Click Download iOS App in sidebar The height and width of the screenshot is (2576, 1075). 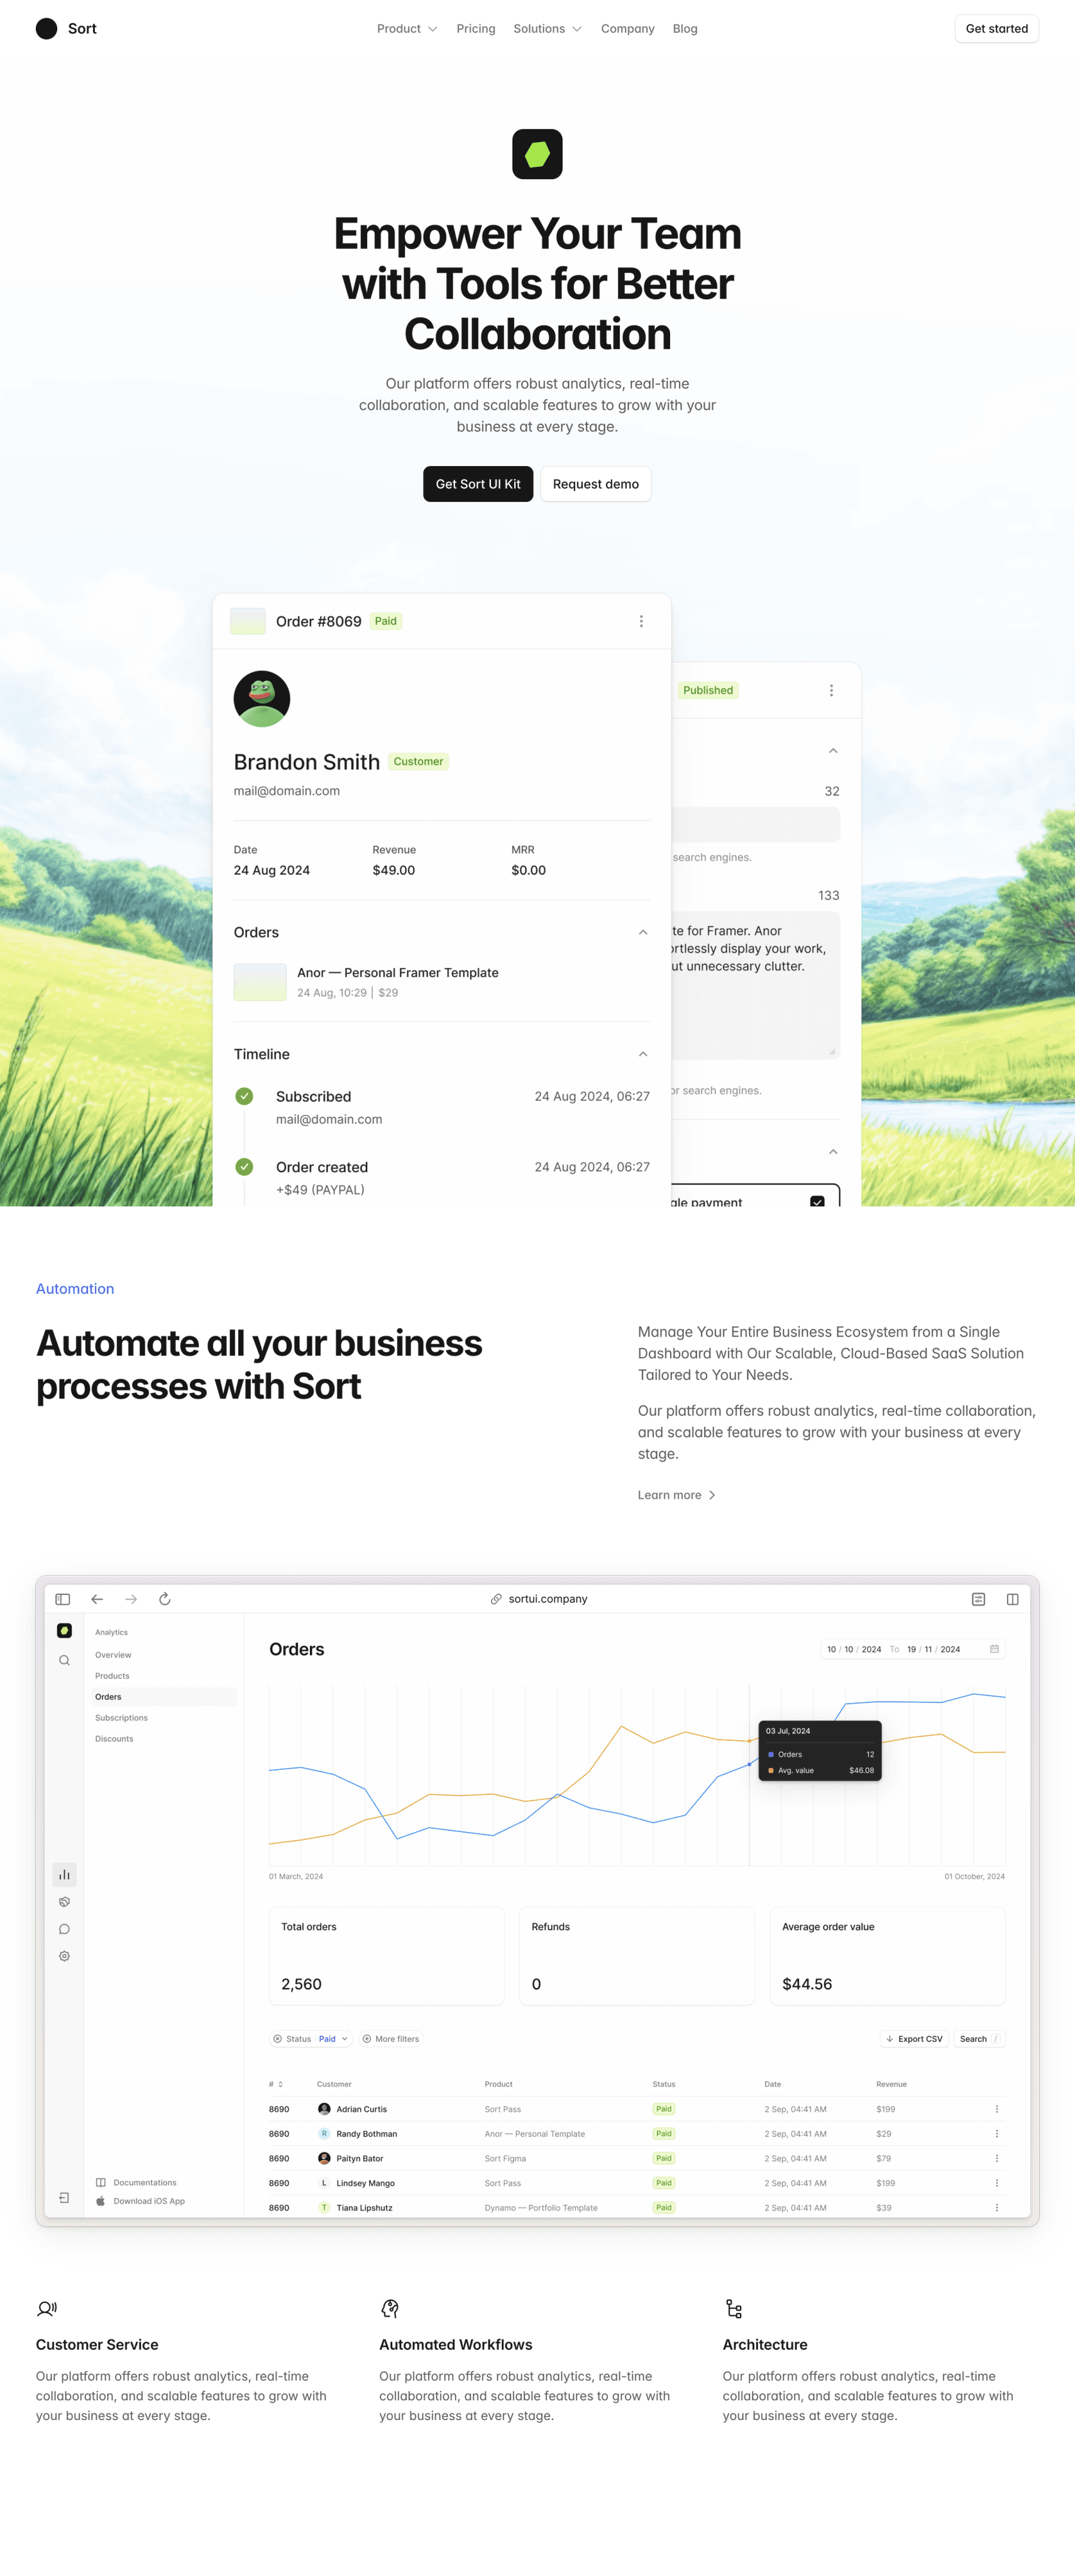[140, 2201]
